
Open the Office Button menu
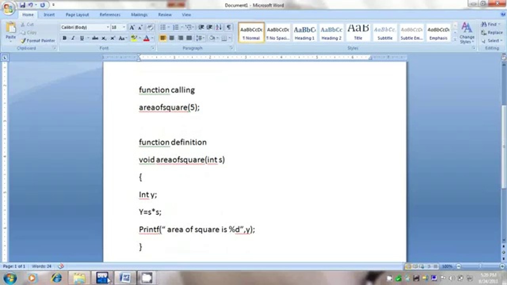[9, 8]
